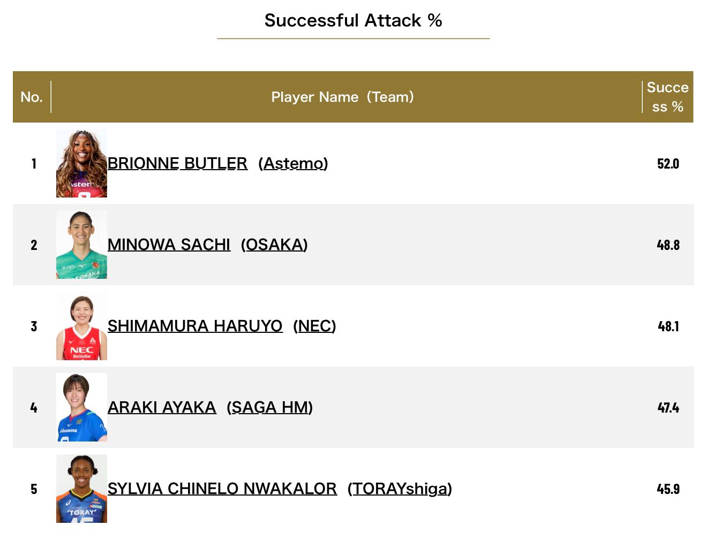The image size is (707, 548).
Task: Visit the Astemo team link
Action: (293, 163)
